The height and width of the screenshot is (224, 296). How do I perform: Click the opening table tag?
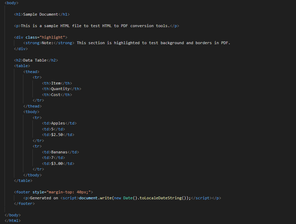click(22, 66)
